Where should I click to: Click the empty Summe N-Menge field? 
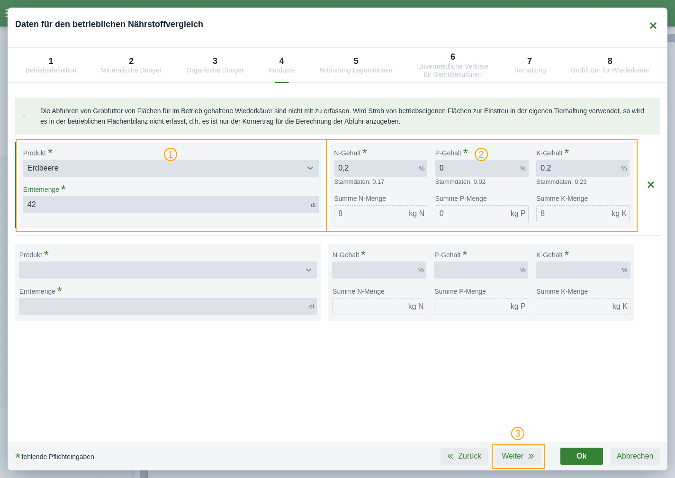tap(379, 307)
